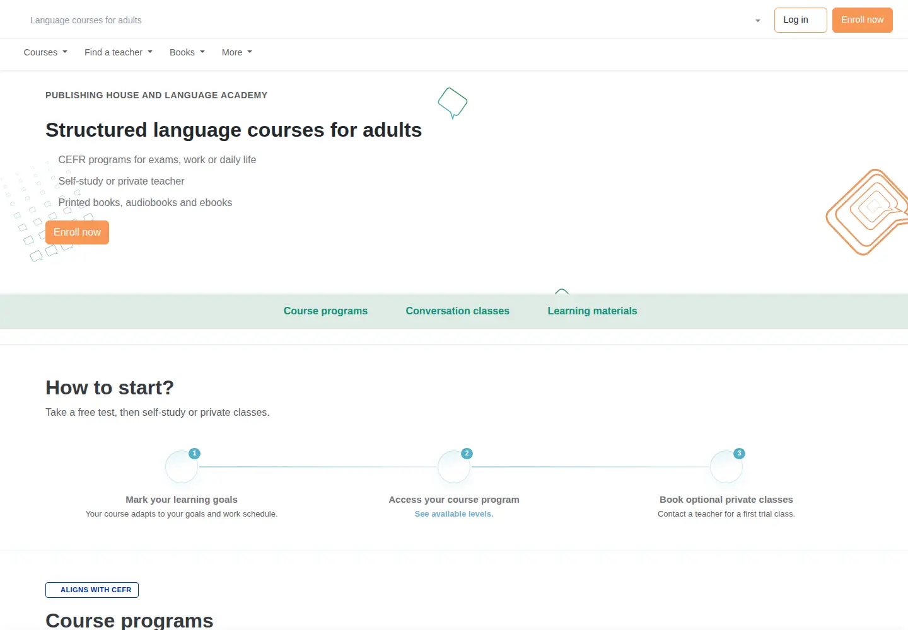
Task: Click Printed books, audiobooks and ebooks bullet
Action: pyautogui.click(x=145, y=203)
